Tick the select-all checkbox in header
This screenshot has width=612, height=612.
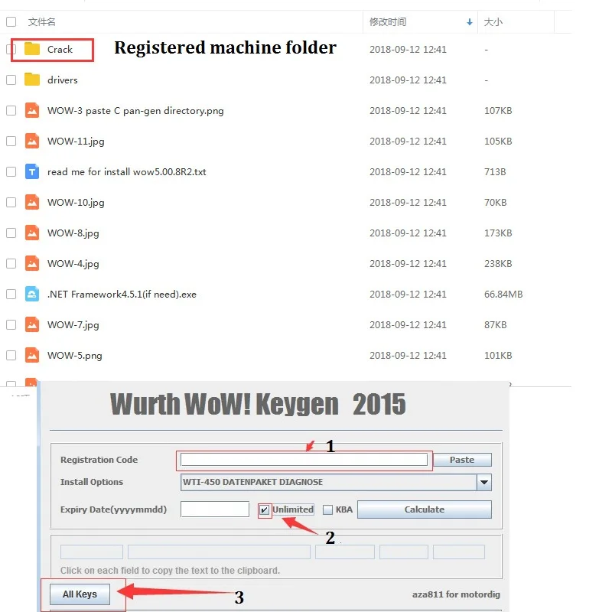[11, 22]
